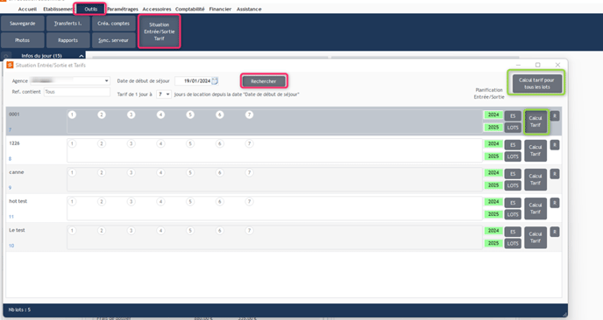Click the R button for hot test
The image size is (603, 320).
click(555, 203)
